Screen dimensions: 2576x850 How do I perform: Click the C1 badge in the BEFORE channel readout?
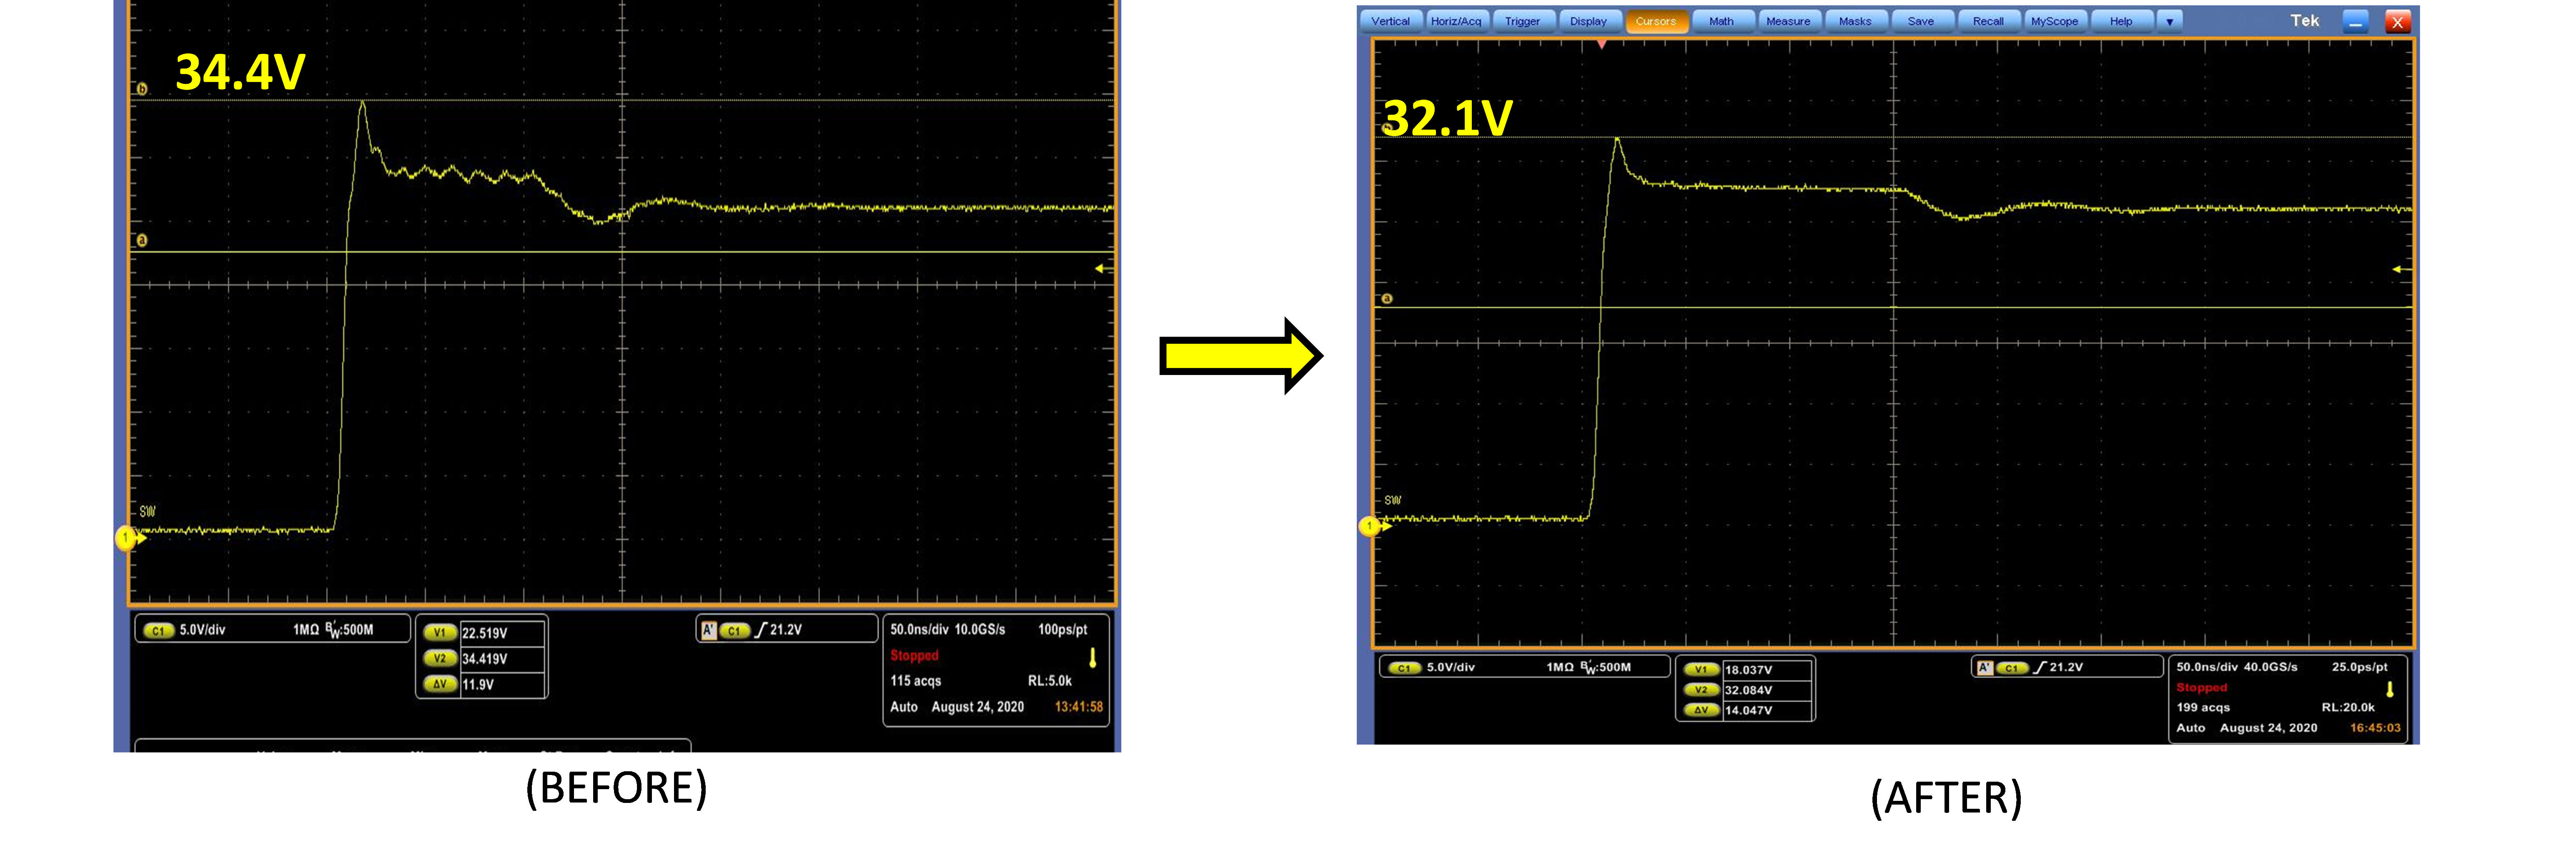158,630
